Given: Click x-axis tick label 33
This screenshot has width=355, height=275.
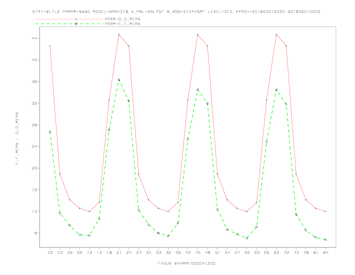Looking at the screenshot, I should (x=158, y=253).
